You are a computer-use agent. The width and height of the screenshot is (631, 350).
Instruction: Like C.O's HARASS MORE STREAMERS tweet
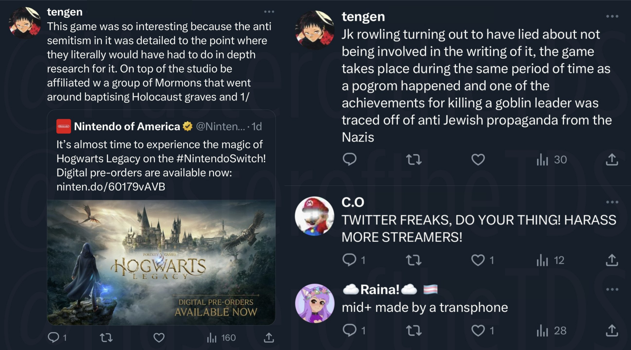coord(478,260)
